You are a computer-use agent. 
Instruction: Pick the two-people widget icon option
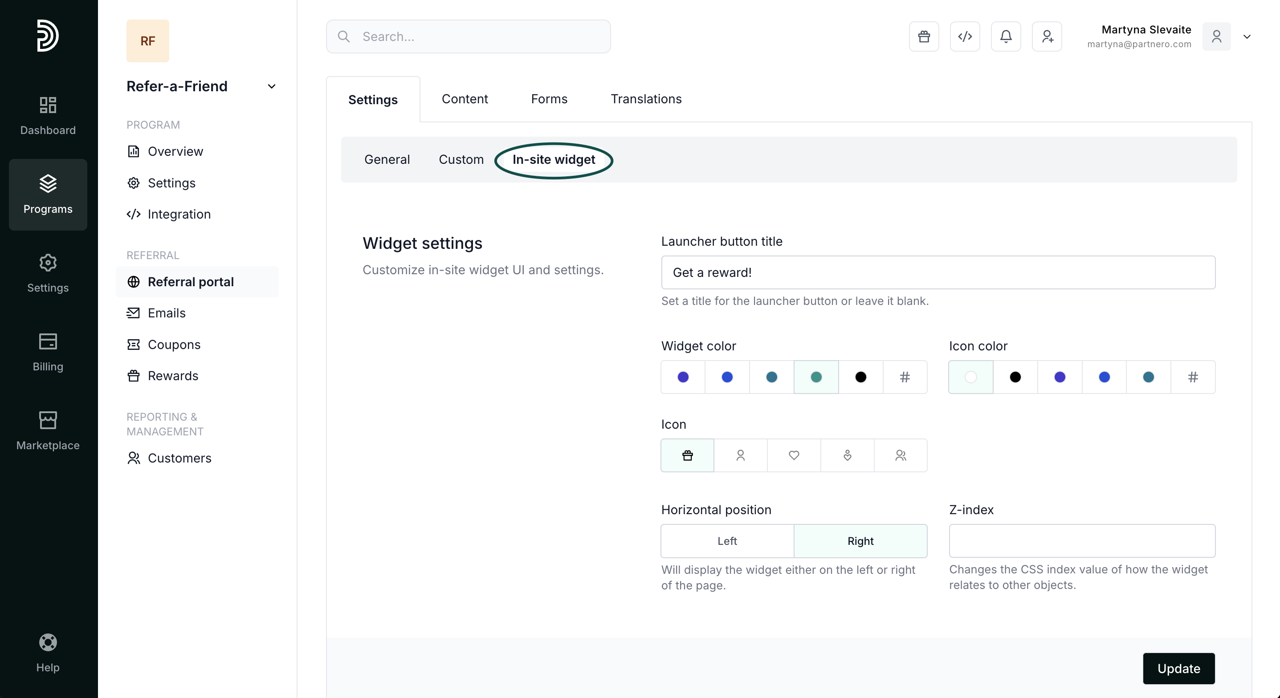coord(901,455)
